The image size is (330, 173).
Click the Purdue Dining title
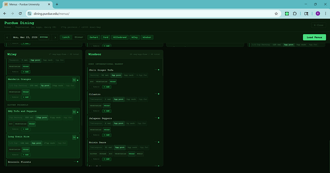19,23
